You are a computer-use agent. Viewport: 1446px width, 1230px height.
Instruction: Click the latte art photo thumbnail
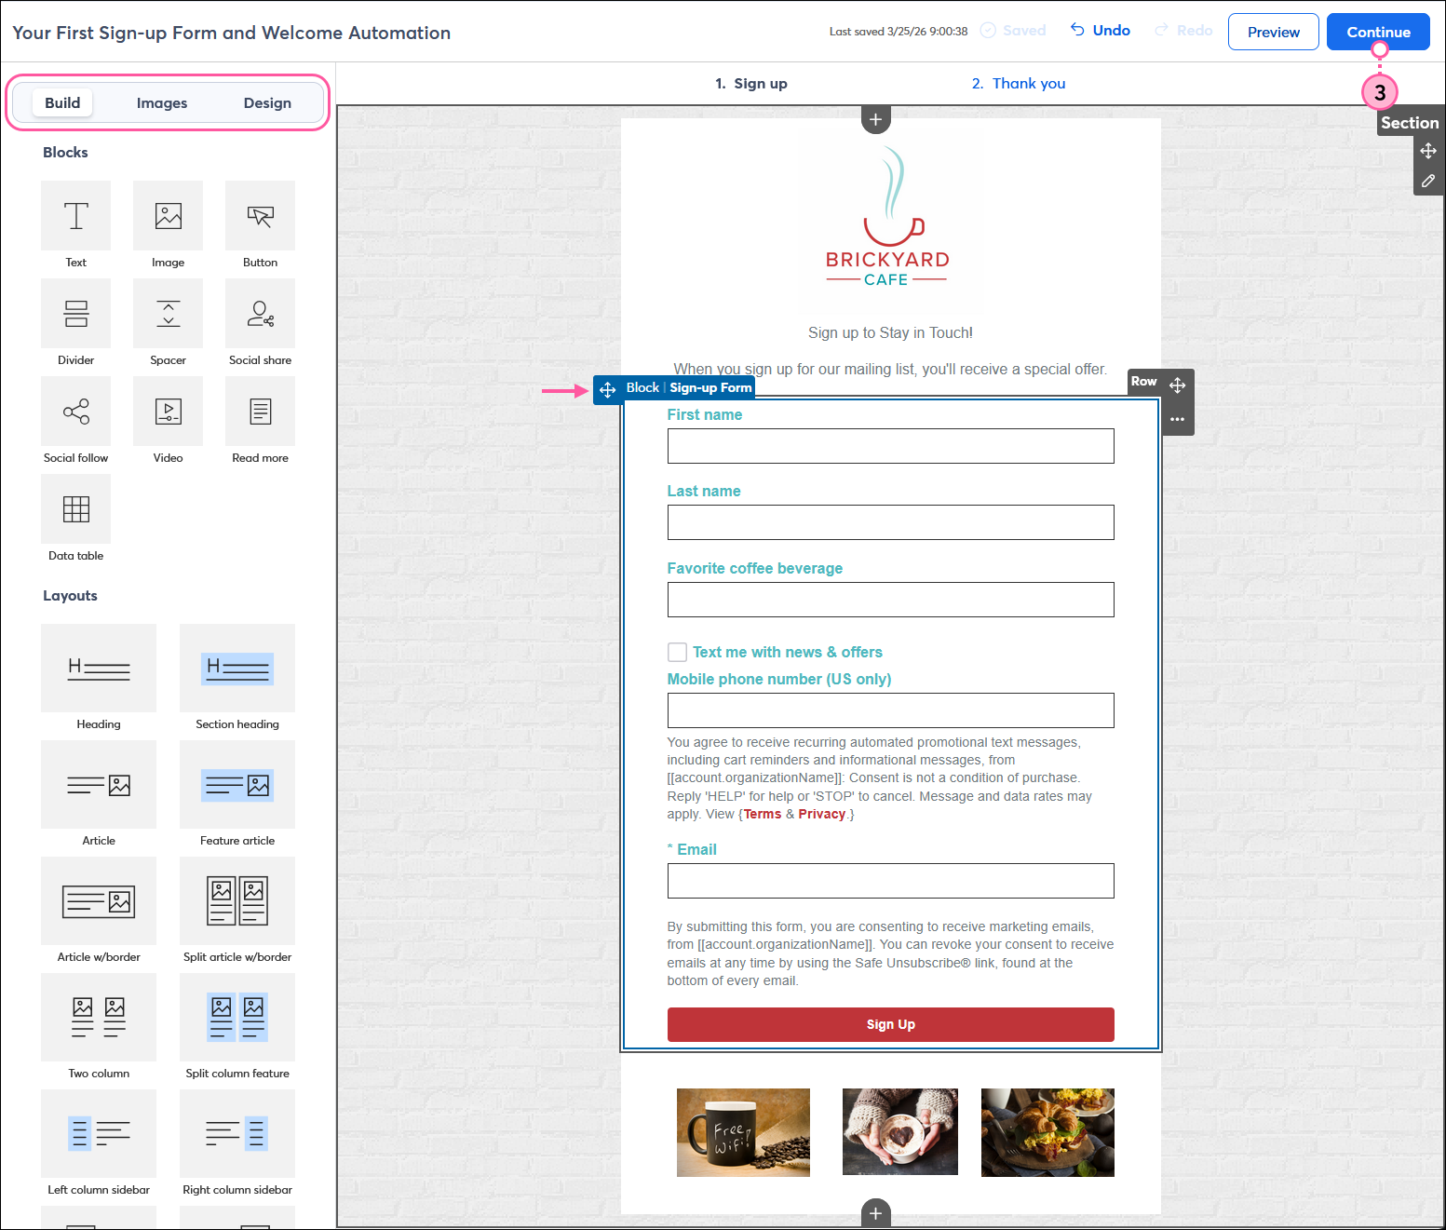tap(899, 1131)
